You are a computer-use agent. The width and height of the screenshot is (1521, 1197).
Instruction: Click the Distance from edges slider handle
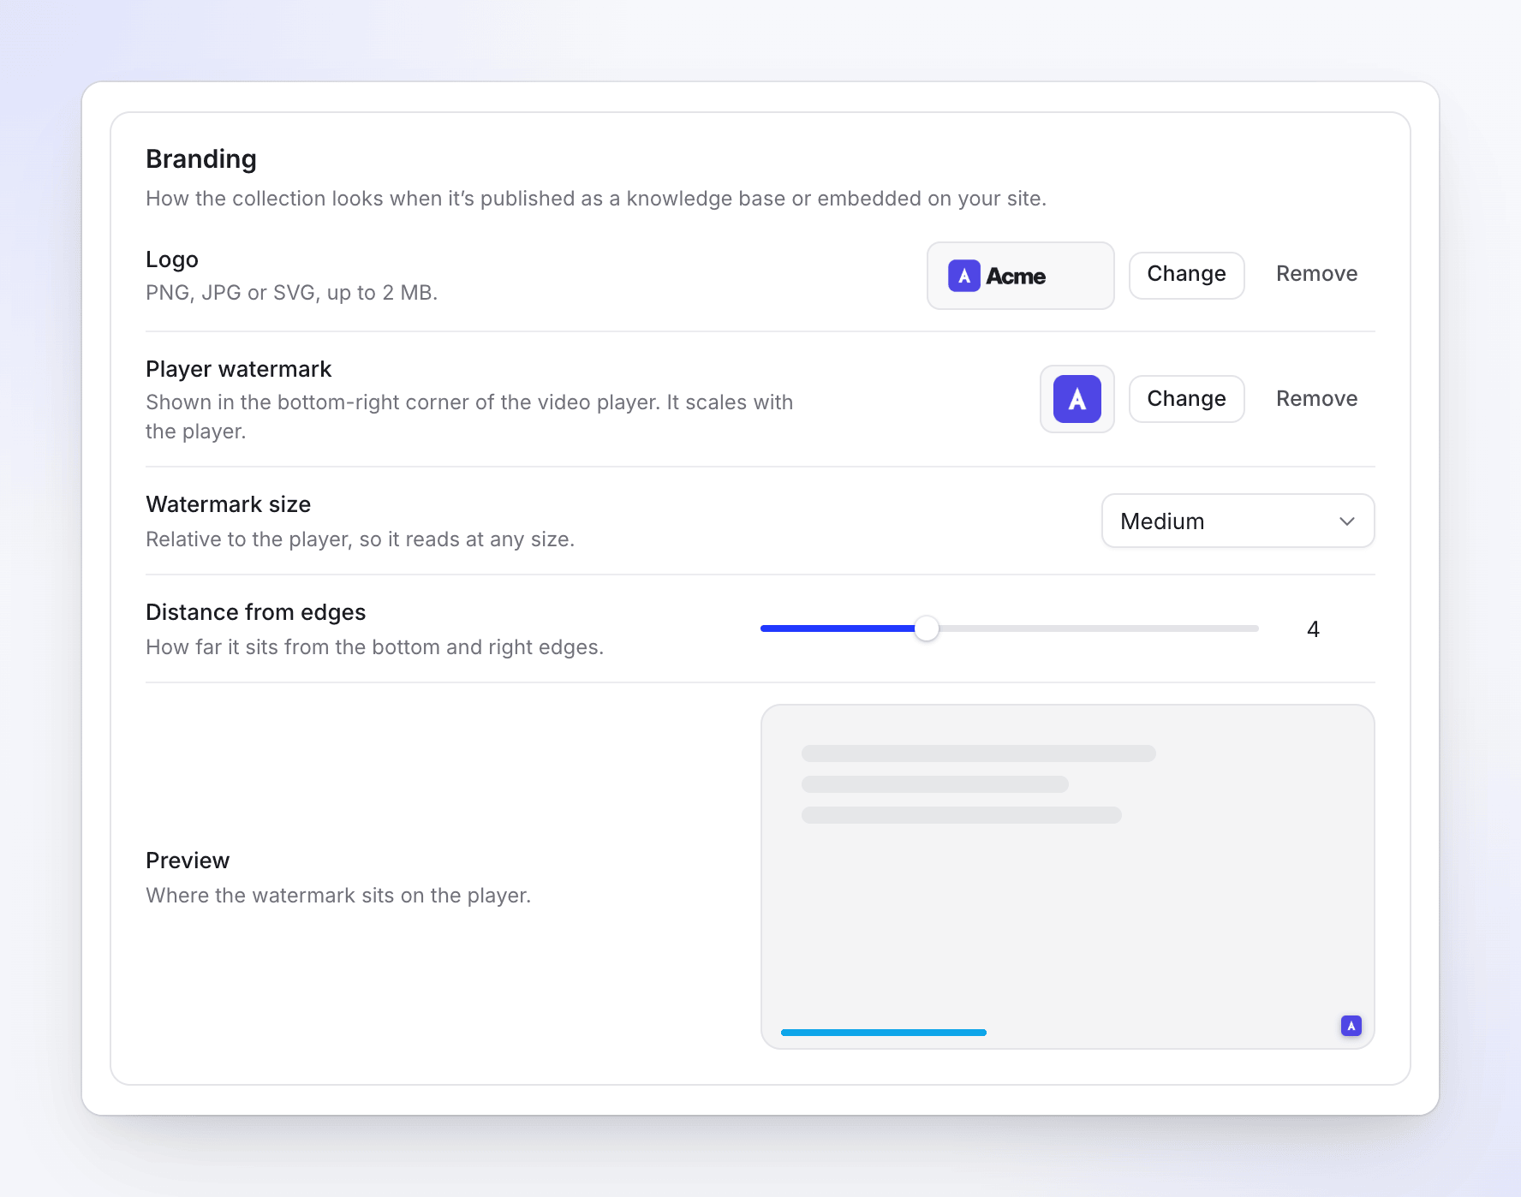click(926, 628)
